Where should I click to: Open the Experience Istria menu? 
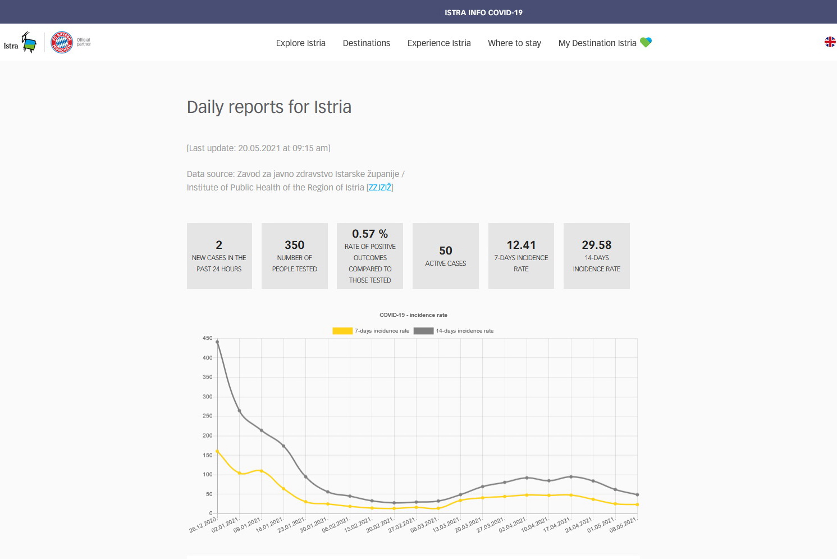point(439,43)
